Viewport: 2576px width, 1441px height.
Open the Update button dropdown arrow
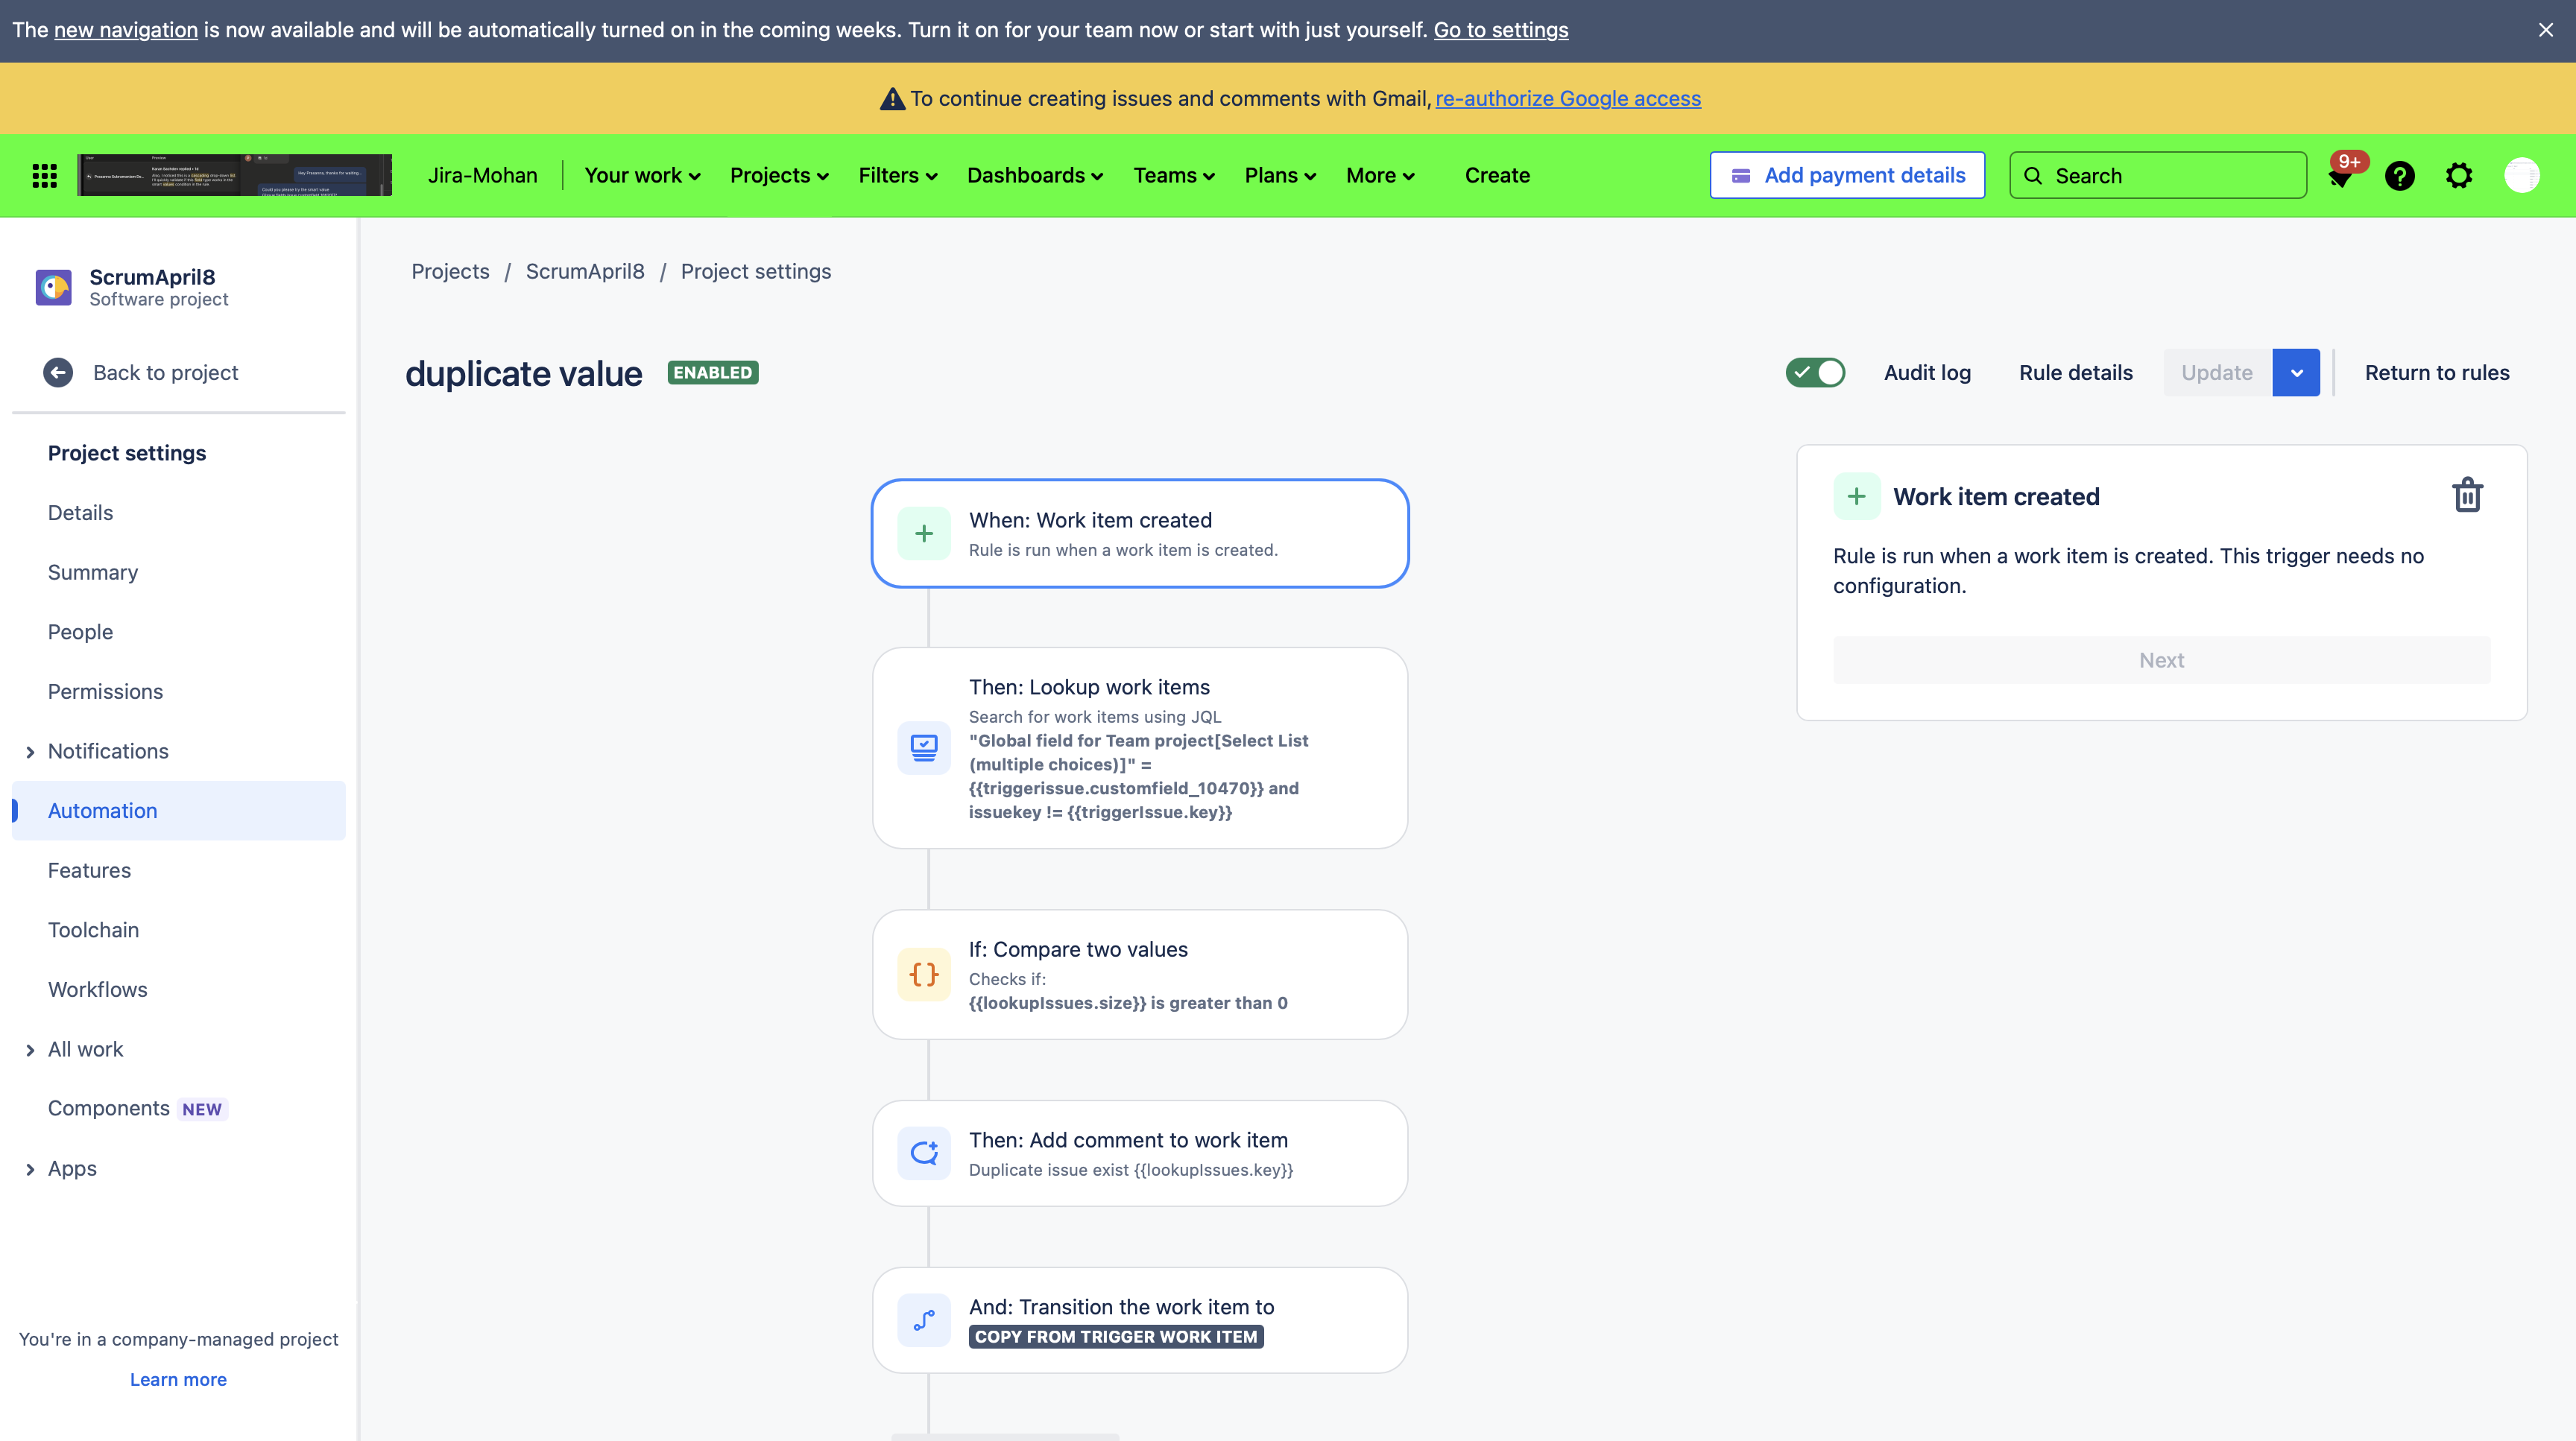point(2296,373)
